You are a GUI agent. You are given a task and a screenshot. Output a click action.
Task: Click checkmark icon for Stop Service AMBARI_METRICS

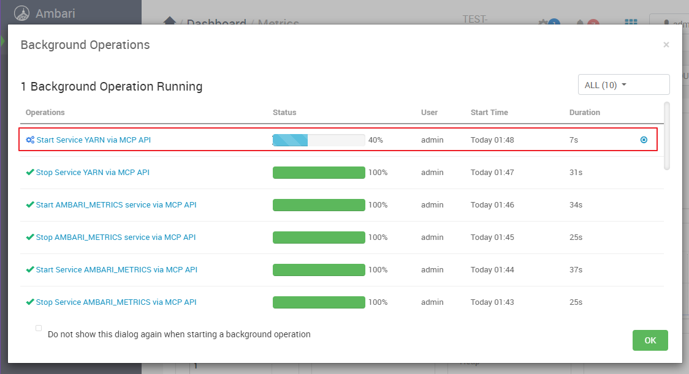[30, 302]
